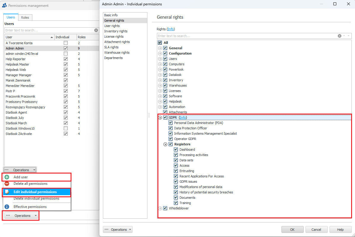Open the Operations dropdown in the permissions dialog
Screen dimensions: 355x237
click(x=118, y=230)
